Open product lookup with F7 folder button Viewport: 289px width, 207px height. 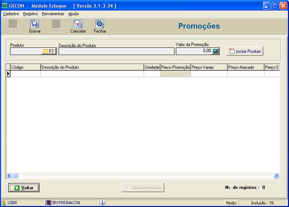49,51
